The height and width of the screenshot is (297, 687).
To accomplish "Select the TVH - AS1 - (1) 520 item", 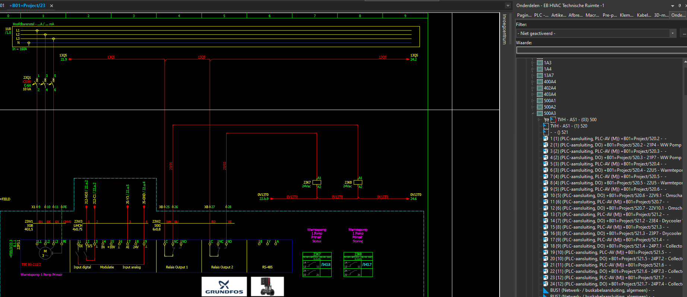I will point(569,126).
